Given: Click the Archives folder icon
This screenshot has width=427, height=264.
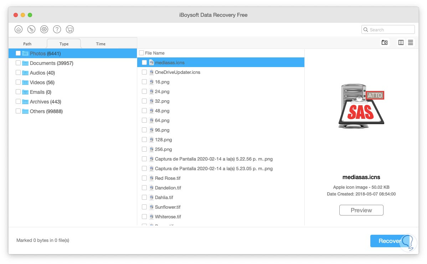Looking at the screenshot, I should pos(25,102).
